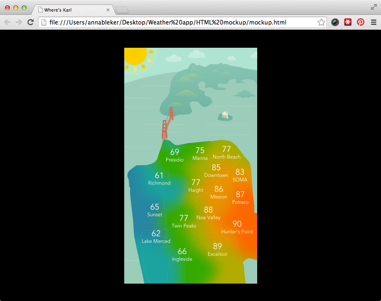Open the red extension icon in the toolbar

tap(347, 22)
